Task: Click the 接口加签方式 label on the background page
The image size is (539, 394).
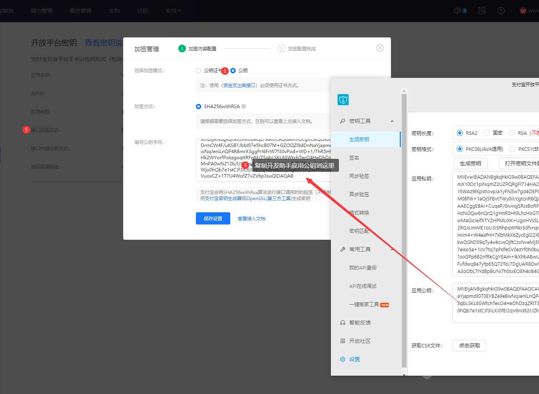Action: coord(46,130)
